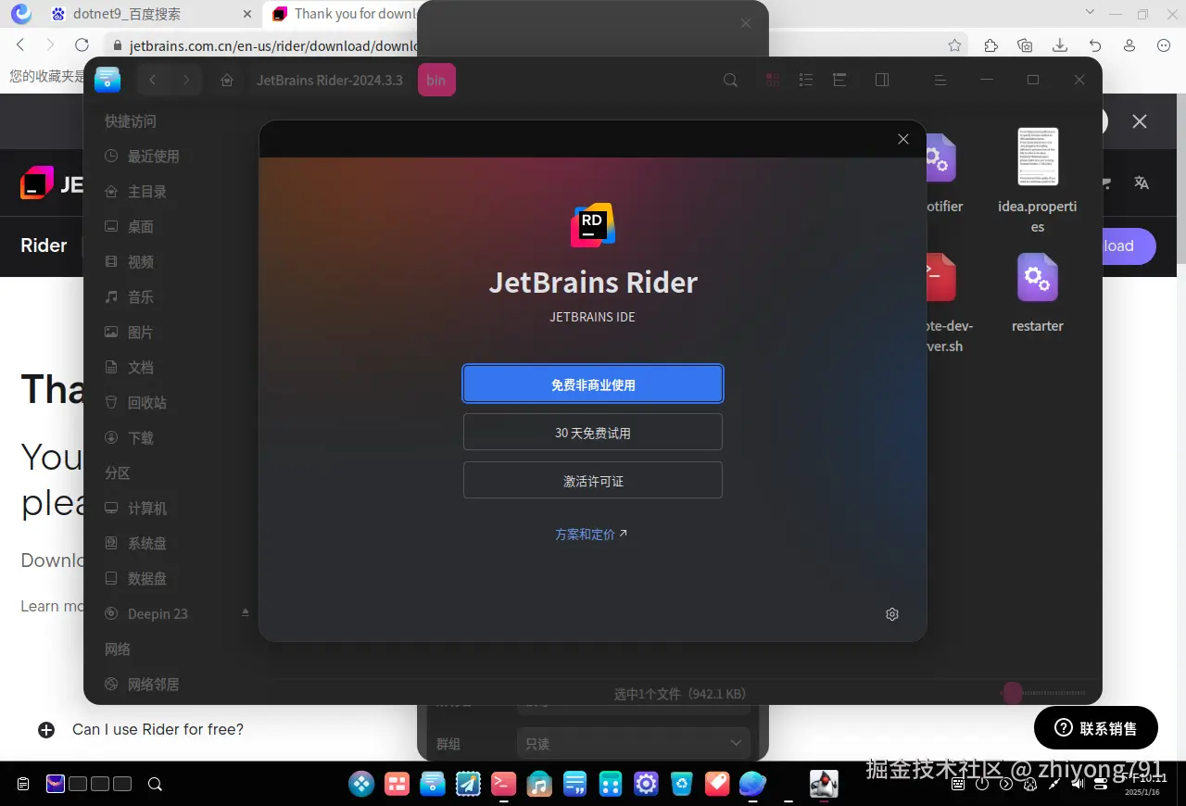Screen dimensions: 1186x806
Task: Reload the browser page
Action: [82, 45]
